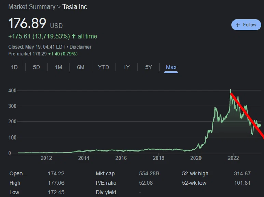This screenshot has height=197, width=264.
Task: Click the green up arrow beside all time
Action: 73,36
